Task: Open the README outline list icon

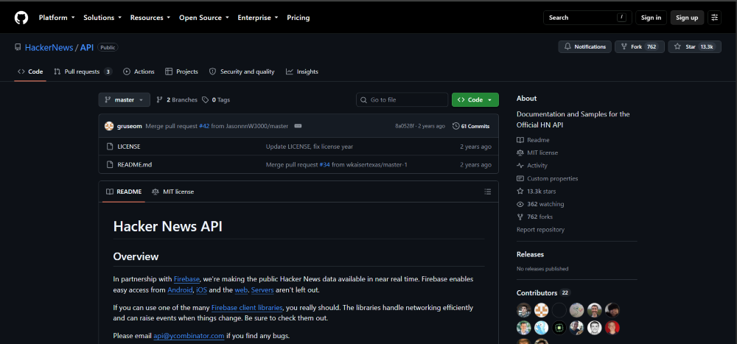Action: pos(487,192)
